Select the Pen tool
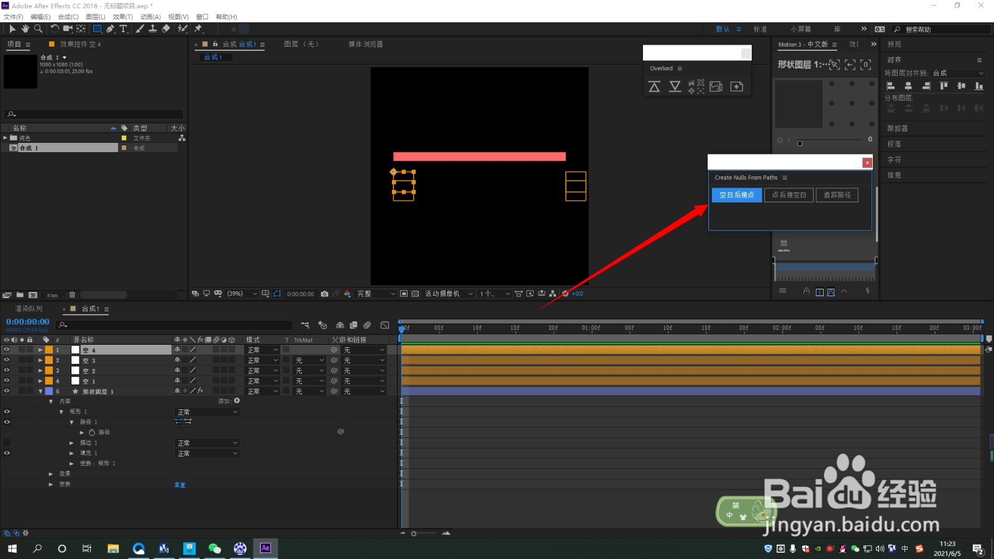The width and height of the screenshot is (994, 559). click(x=110, y=29)
